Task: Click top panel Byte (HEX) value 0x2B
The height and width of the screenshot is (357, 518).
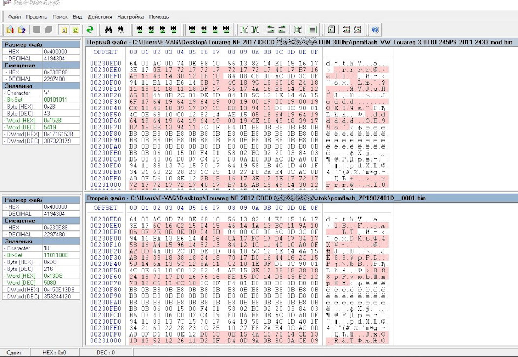Action: tap(61, 107)
